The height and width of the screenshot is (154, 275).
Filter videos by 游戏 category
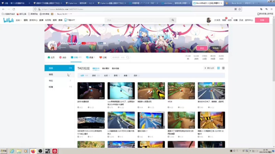pyautogui.click(x=96, y=75)
